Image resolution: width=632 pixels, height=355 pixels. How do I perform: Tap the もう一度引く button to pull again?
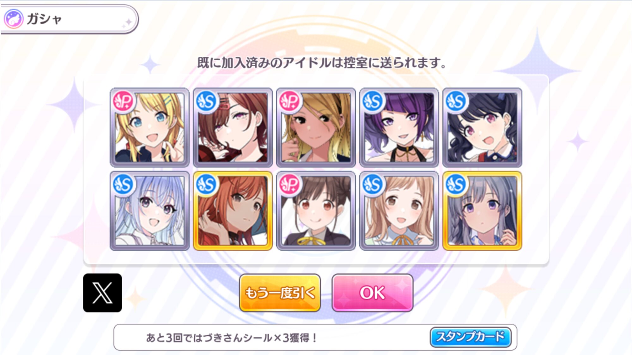coord(280,293)
